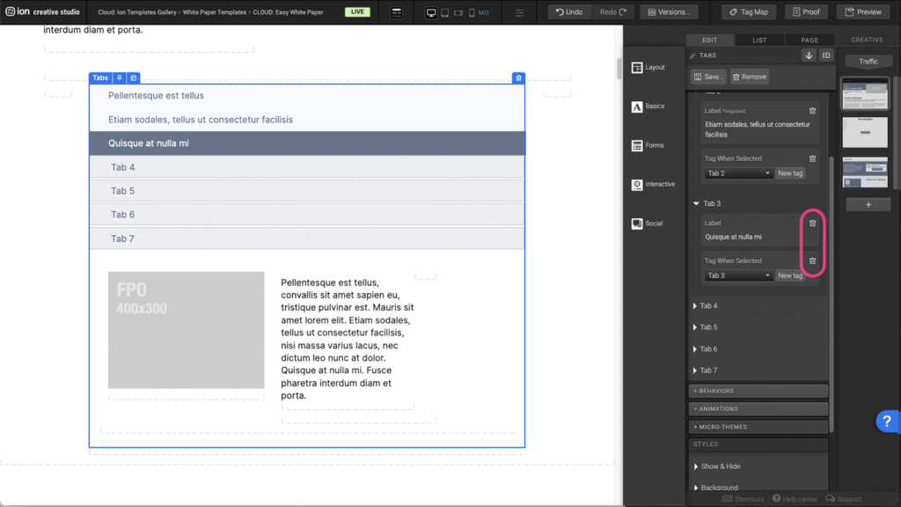Click the anchor icon in TABS header
The image size is (901, 507).
pyautogui.click(x=809, y=55)
